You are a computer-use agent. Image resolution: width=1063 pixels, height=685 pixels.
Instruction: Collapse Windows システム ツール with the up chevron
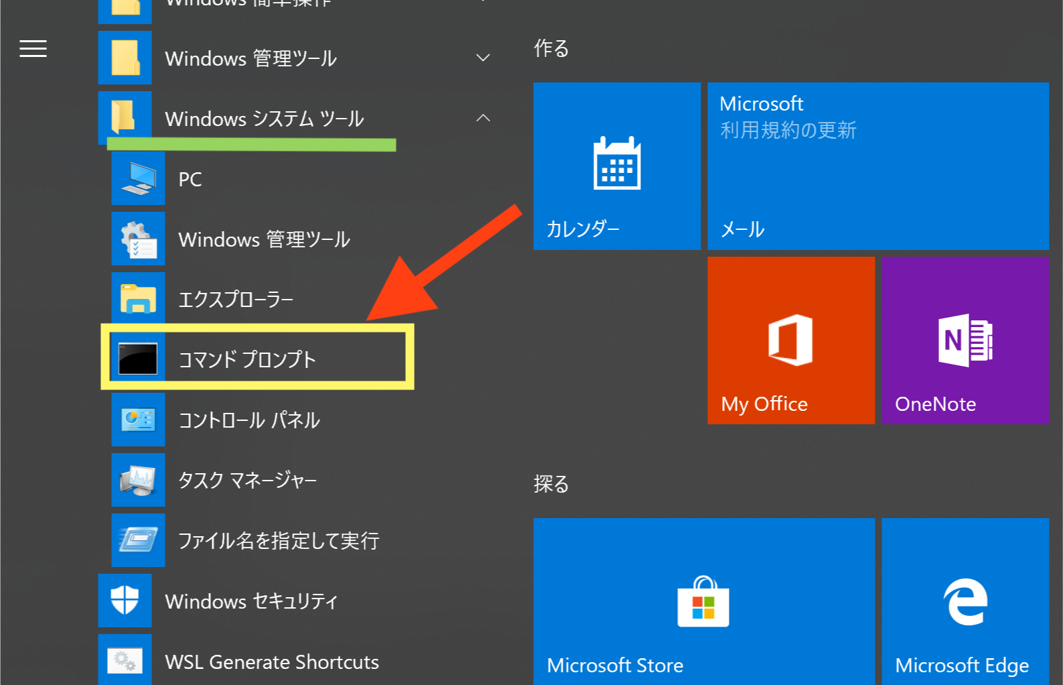click(483, 118)
